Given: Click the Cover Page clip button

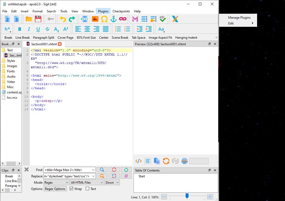Looking at the screenshot, I should pyautogui.click(x=65, y=38).
